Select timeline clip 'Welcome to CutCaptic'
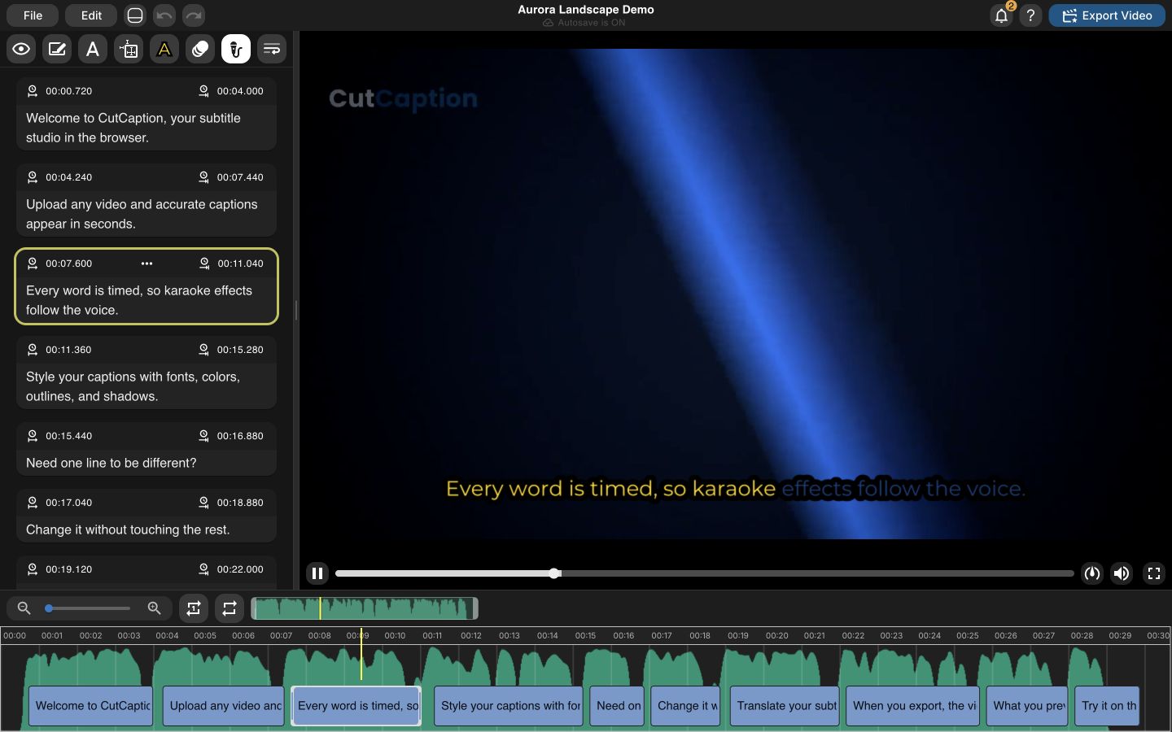This screenshot has height=732, width=1172. (x=90, y=706)
